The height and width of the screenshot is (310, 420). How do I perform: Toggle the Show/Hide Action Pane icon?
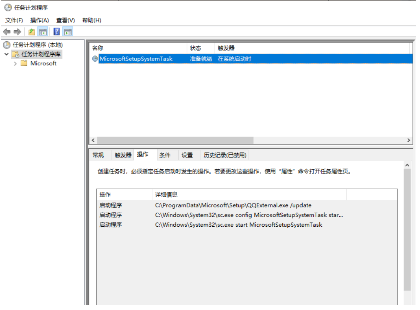(68, 32)
